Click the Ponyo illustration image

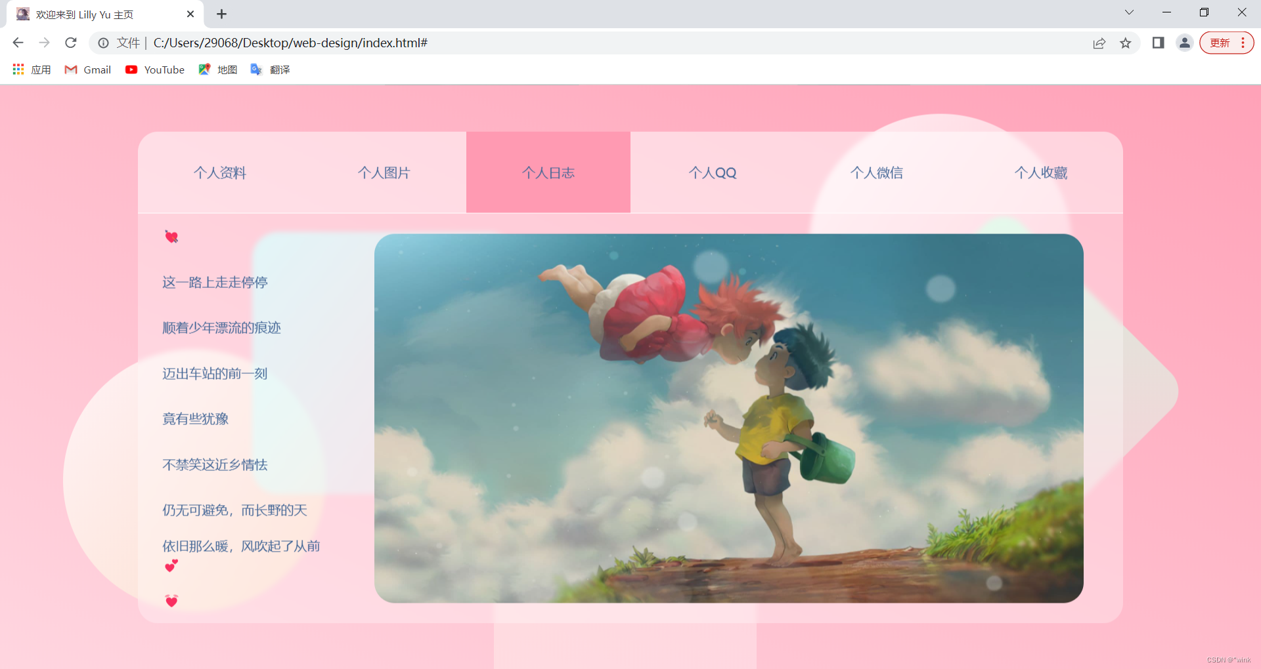pyautogui.click(x=729, y=418)
